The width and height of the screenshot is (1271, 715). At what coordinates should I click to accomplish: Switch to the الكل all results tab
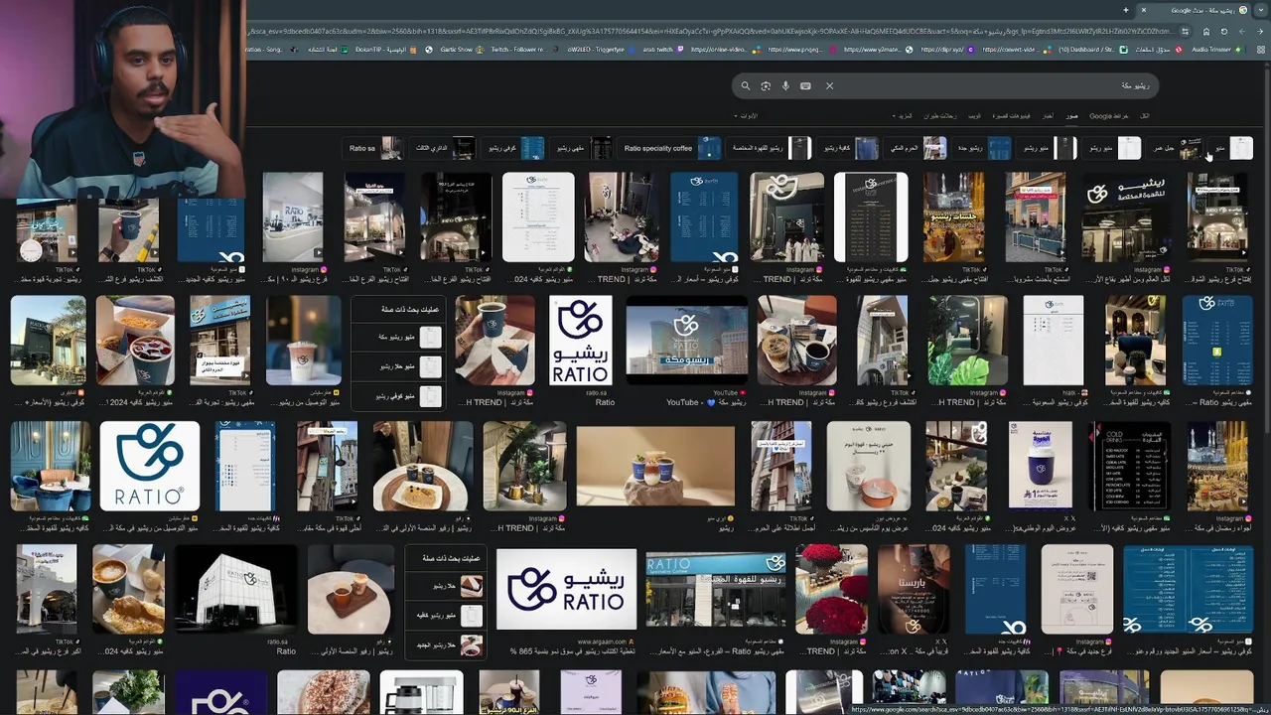pyautogui.click(x=1144, y=116)
